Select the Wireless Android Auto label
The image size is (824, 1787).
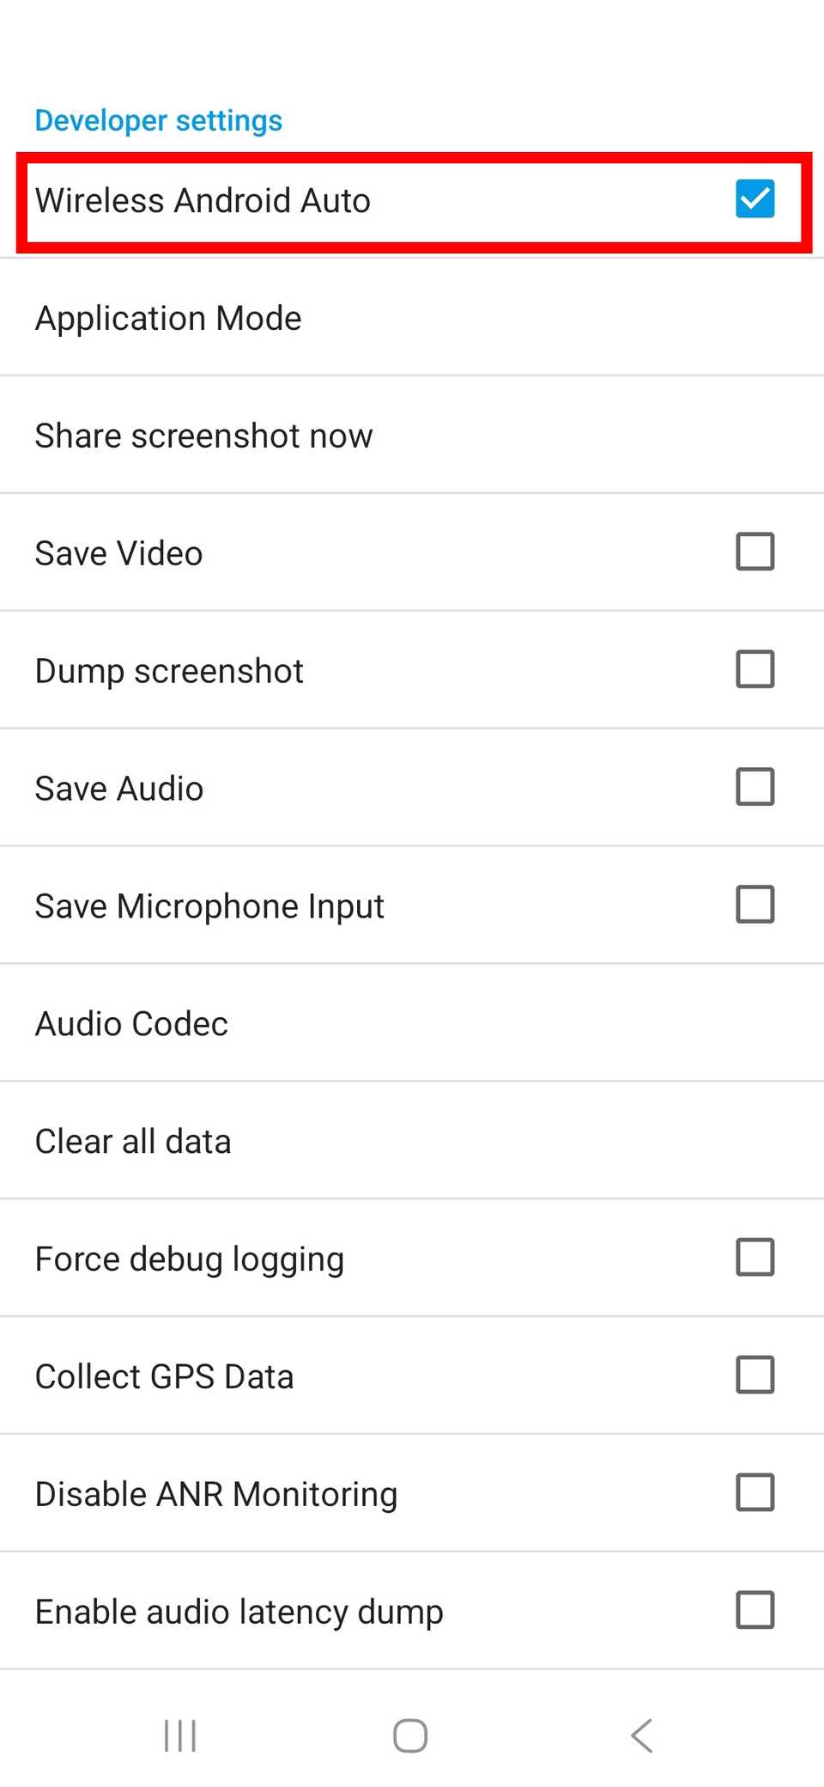(203, 201)
